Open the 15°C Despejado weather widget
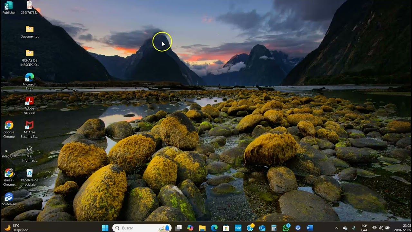Image resolution: width=412 pixels, height=232 pixels. click(16, 228)
